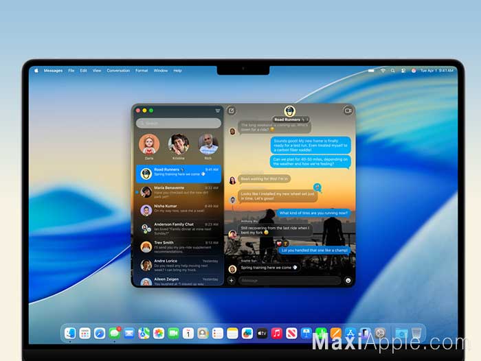Open the File menu

[x=71, y=71]
